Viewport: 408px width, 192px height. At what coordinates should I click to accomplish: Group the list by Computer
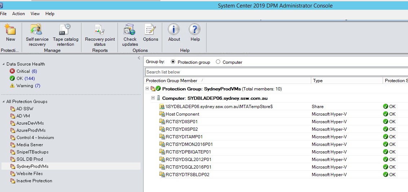[x=218, y=62]
